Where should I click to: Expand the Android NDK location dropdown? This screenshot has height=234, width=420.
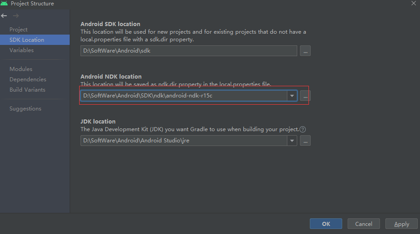point(292,96)
